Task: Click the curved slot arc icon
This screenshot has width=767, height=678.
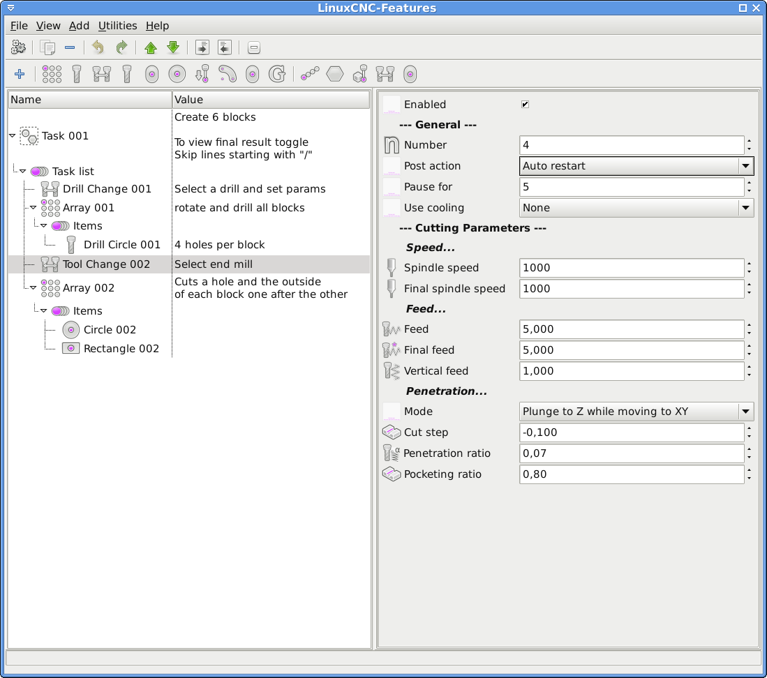Action: point(228,74)
